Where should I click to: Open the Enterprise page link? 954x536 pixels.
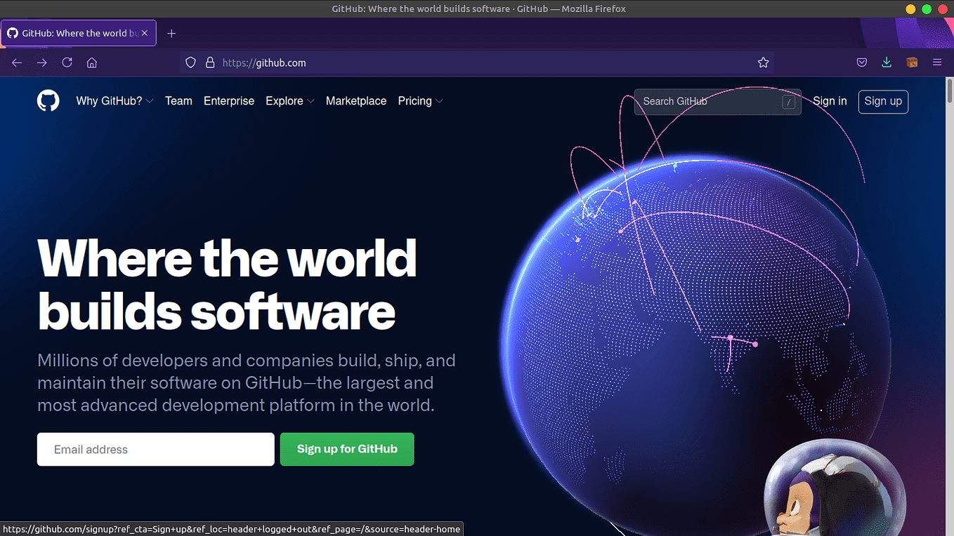point(229,101)
